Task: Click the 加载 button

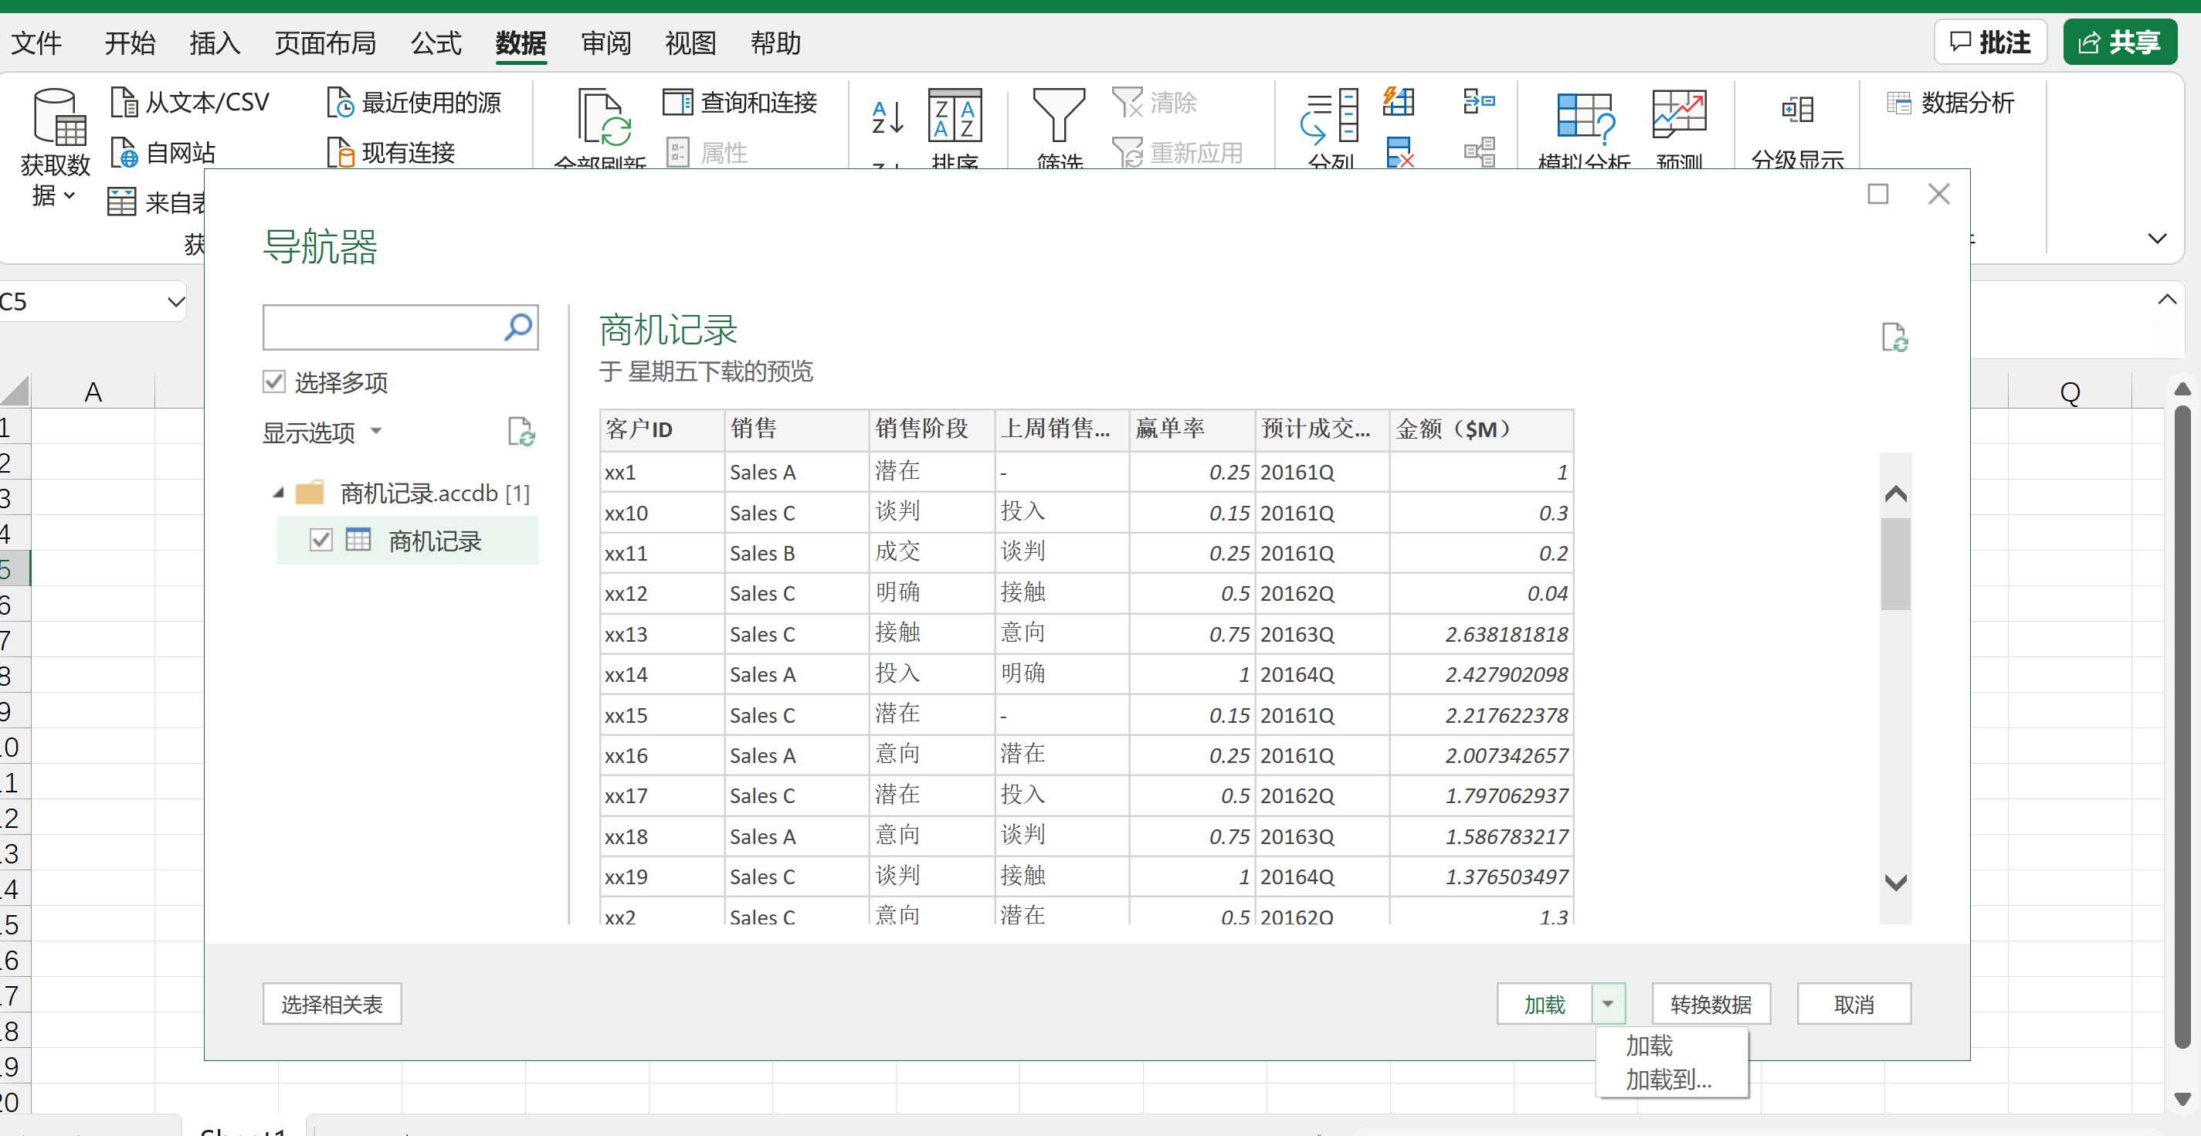Action: [1545, 1004]
